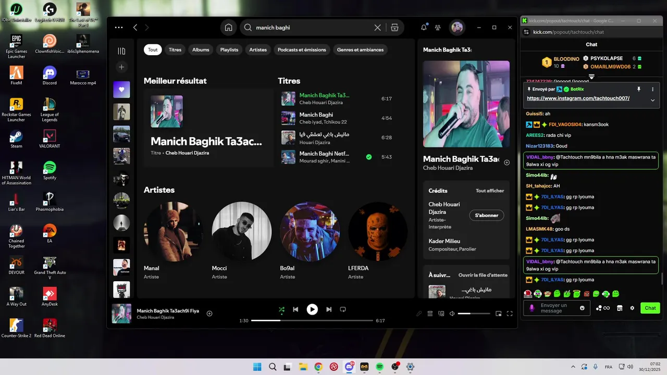Viewport: 667px width, 375px height.
Task: Mute the Spotify volume speaker icon
Action: [452, 314]
